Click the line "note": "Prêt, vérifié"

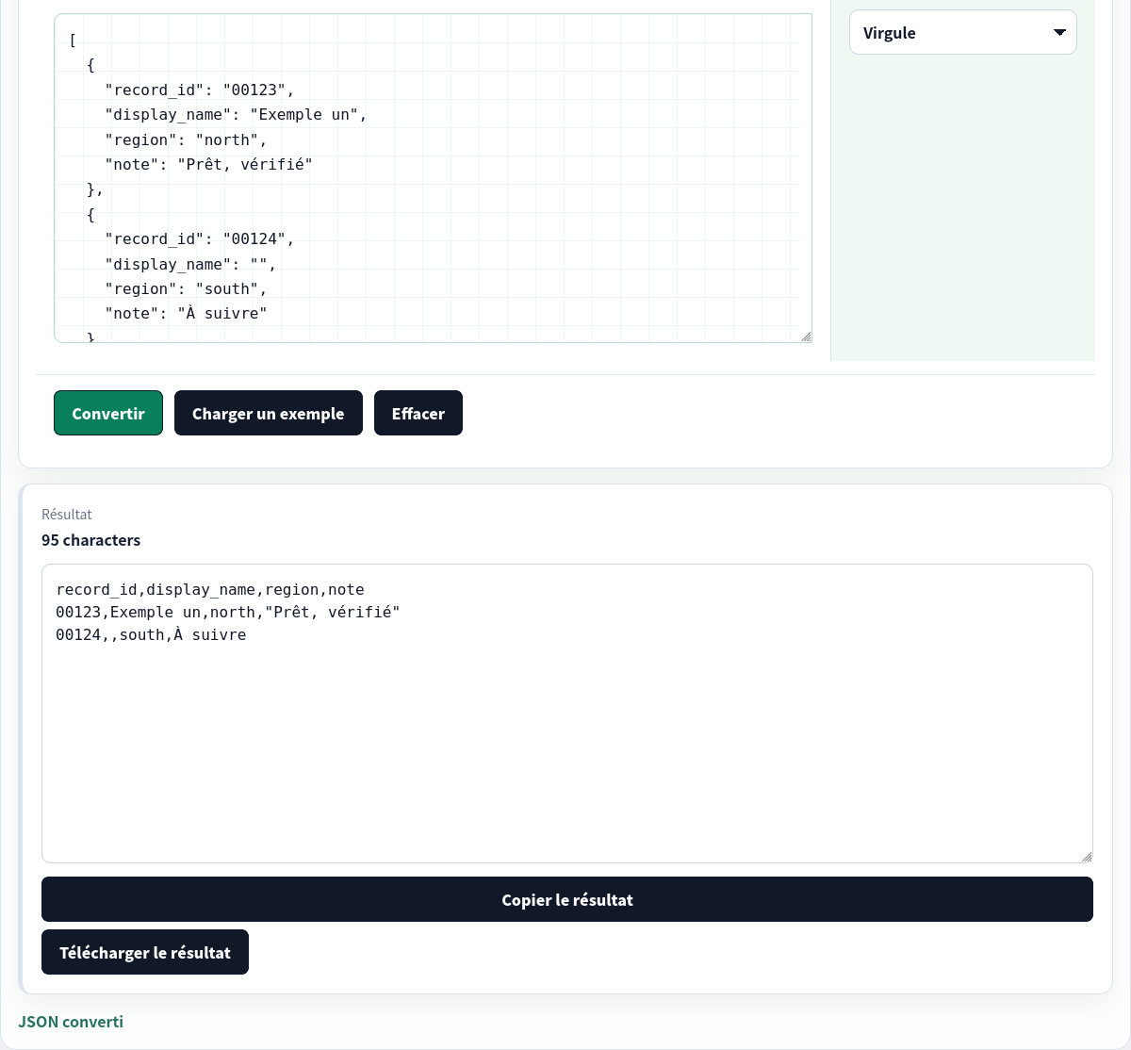(x=209, y=165)
